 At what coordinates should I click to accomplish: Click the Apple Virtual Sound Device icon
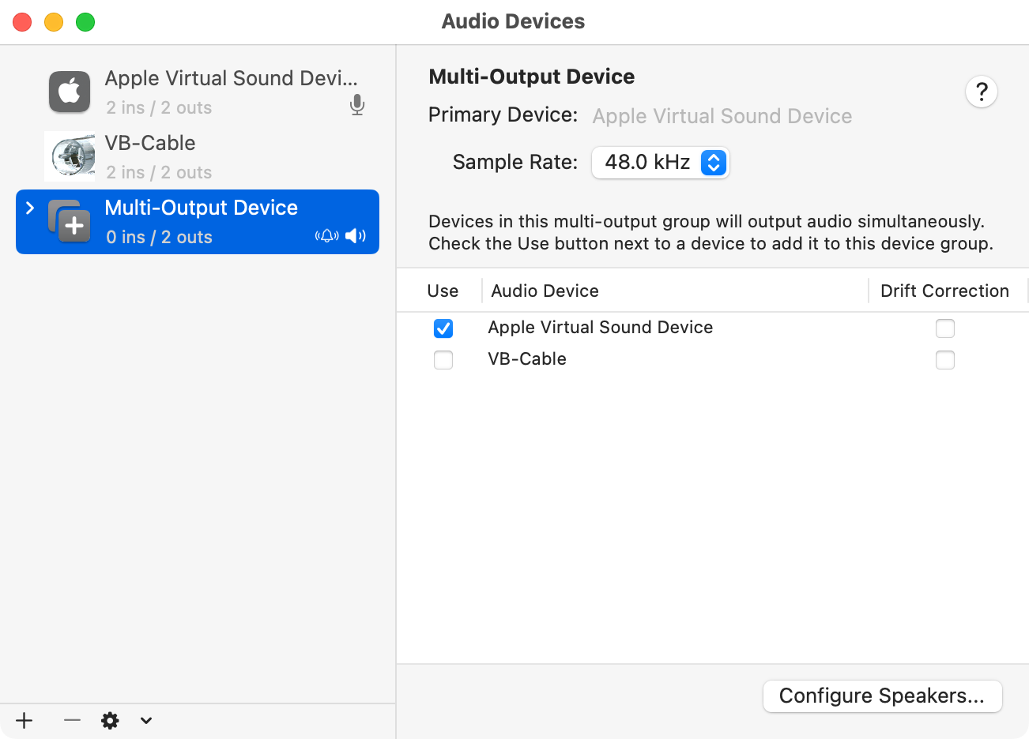[x=70, y=92]
